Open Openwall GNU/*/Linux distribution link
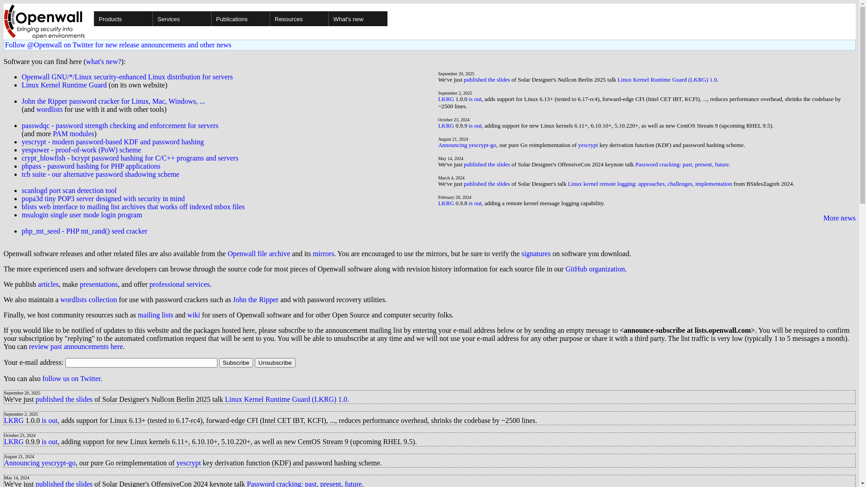Viewport: 866px width, 487px height. tap(127, 77)
